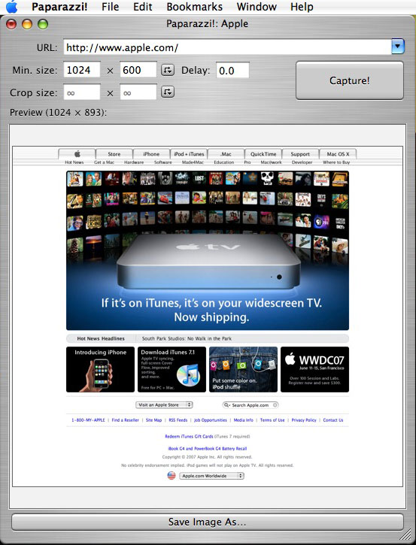Click the Get a Mac sub-link

[104, 162]
